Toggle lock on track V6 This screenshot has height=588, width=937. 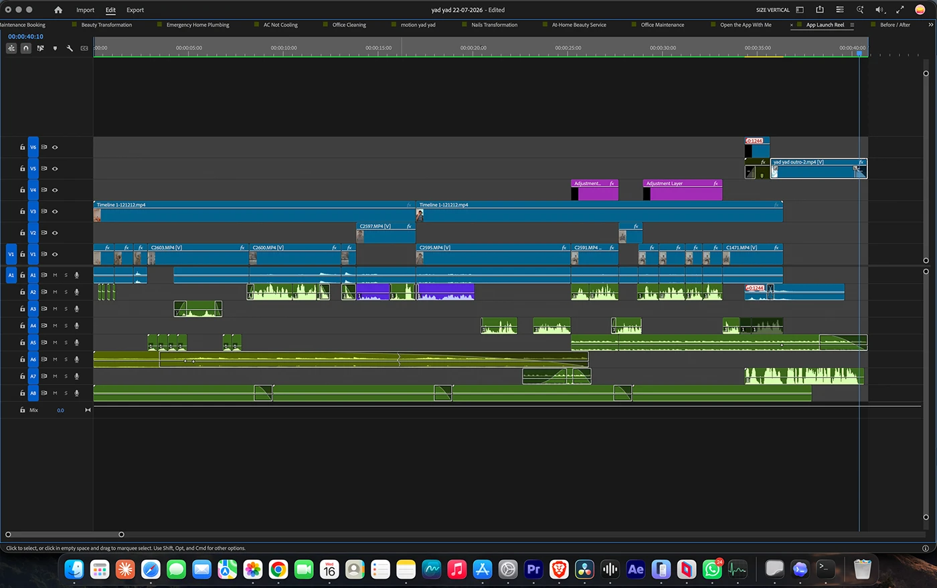coord(22,147)
